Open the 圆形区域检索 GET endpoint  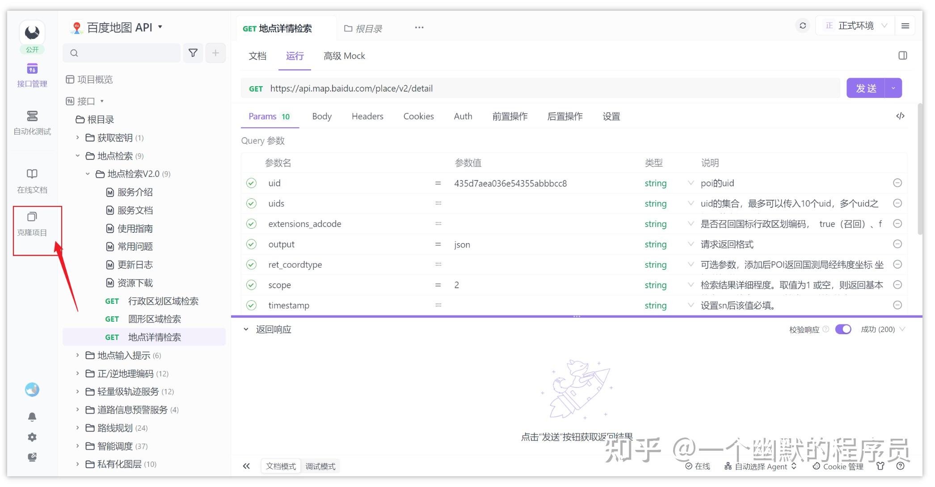click(143, 319)
